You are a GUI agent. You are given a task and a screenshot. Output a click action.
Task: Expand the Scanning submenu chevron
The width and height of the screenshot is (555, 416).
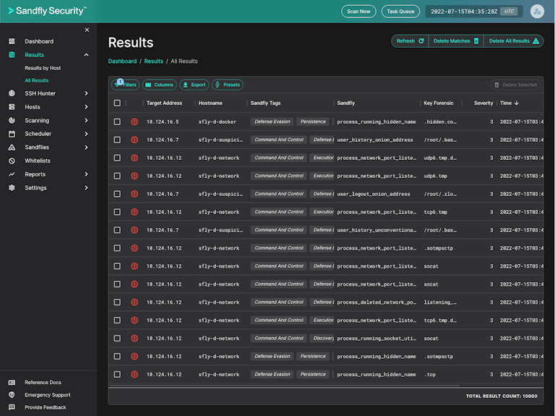click(x=87, y=120)
